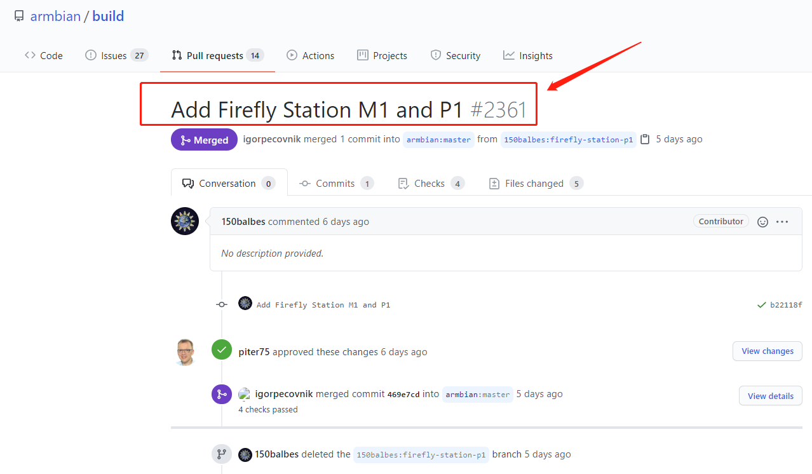Viewport: 812px width, 474px height.
Task: Click piter75's avatar photo
Action: click(x=185, y=351)
